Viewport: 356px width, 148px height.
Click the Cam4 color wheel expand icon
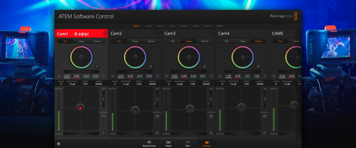258,67
